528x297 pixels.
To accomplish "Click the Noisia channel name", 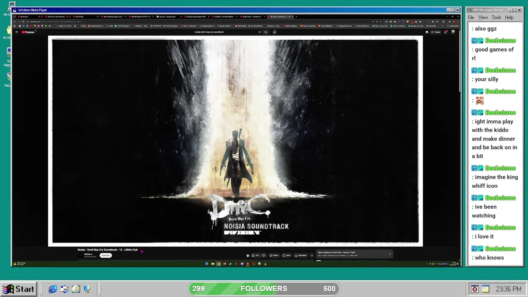I will [88, 254].
